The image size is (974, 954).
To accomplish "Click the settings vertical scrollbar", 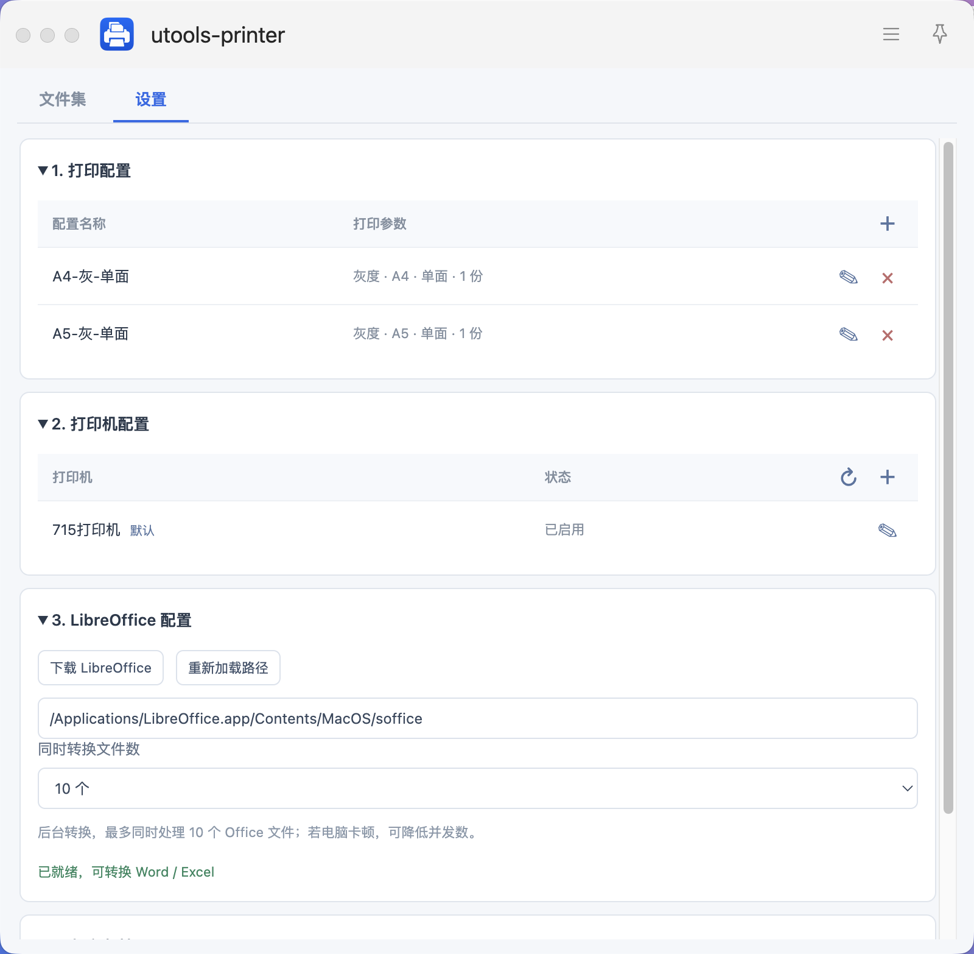I will point(948,478).
